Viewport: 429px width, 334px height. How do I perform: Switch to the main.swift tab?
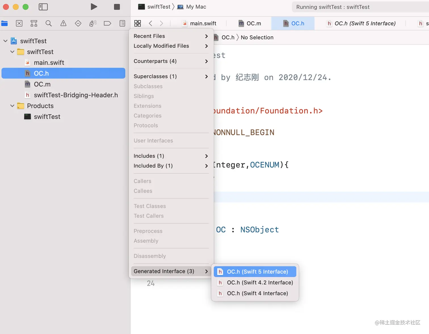[x=199, y=23]
